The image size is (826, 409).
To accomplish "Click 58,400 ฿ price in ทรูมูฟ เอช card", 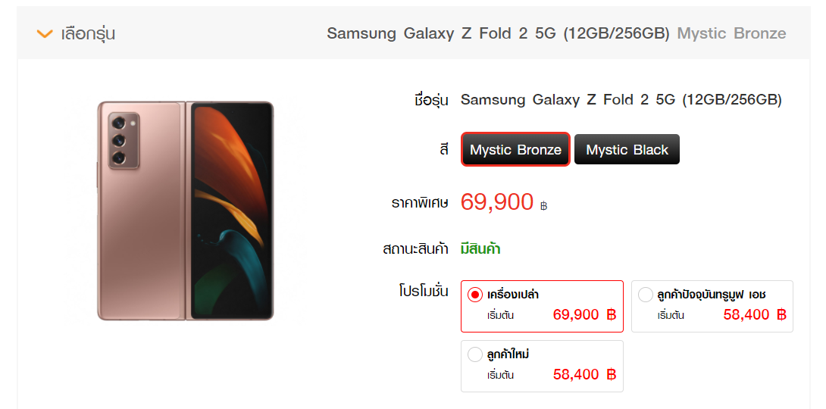I will (755, 315).
